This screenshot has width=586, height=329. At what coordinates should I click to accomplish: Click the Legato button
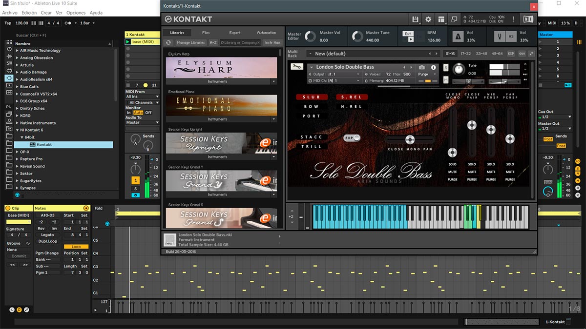click(47, 235)
